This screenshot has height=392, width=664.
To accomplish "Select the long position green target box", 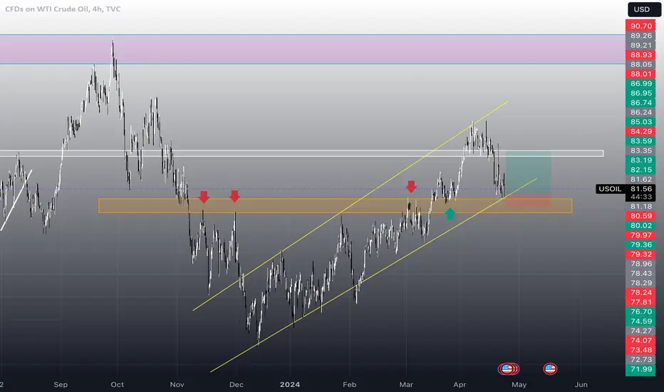I will [528, 172].
